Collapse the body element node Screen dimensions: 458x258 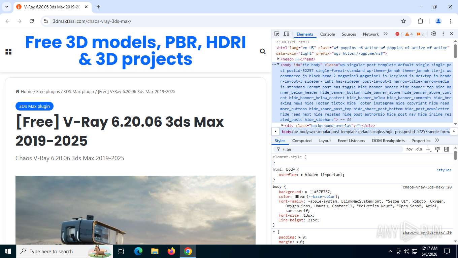(278, 64)
